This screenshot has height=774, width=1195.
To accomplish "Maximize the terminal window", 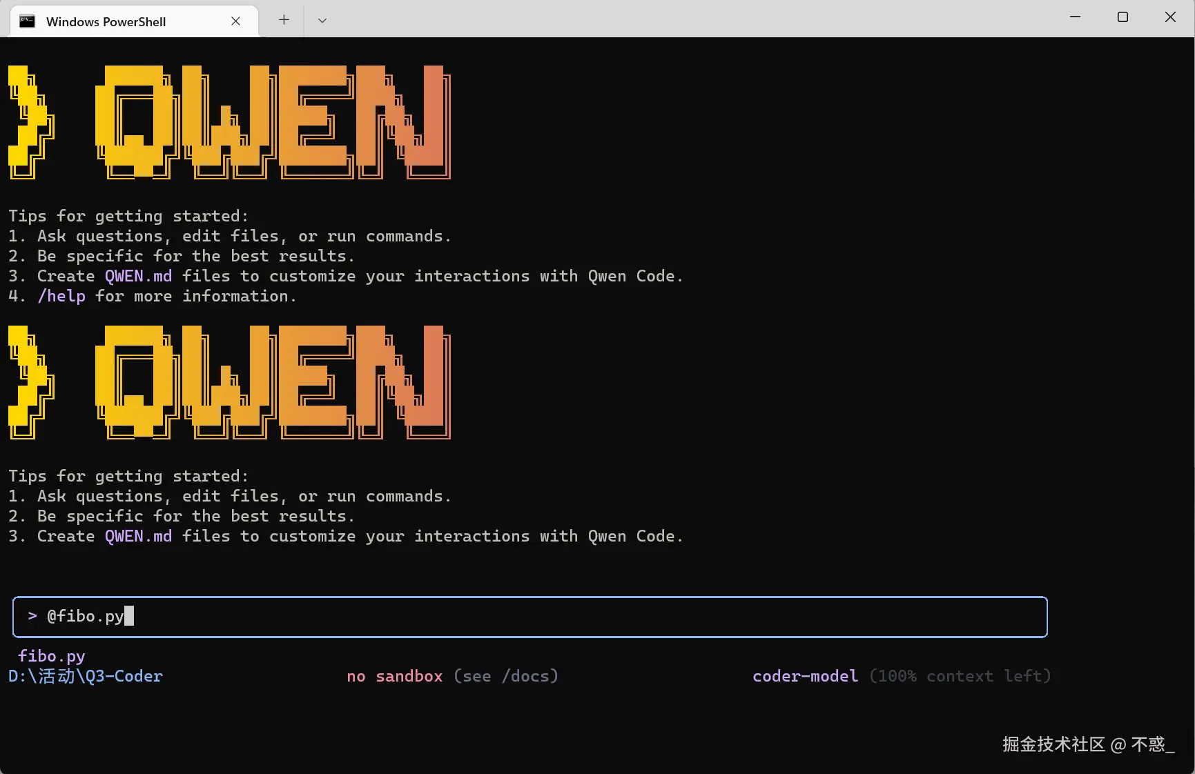I will (x=1123, y=17).
